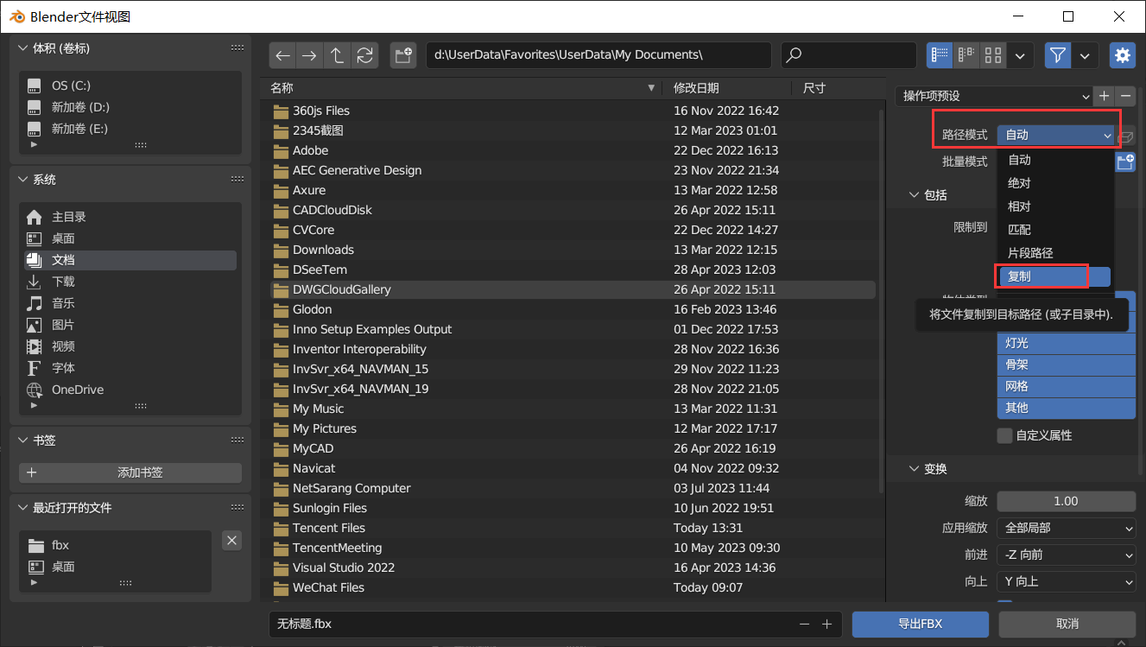This screenshot has height=647, width=1146.
Task: Add an operator preset with plus
Action: (x=1104, y=96)
